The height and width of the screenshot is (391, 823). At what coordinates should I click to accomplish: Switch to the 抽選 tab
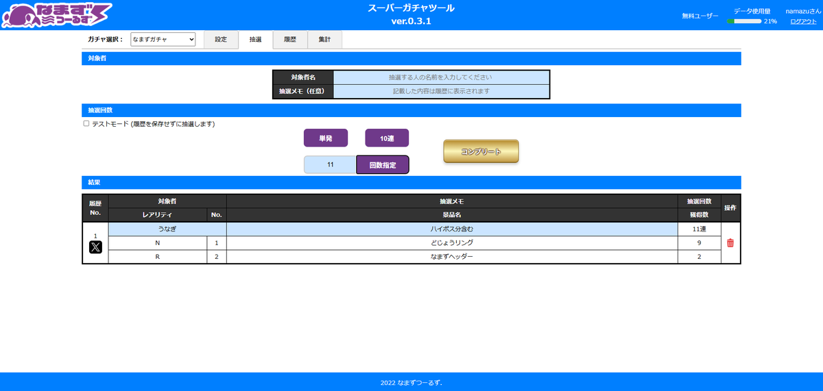tap(255, 40)
